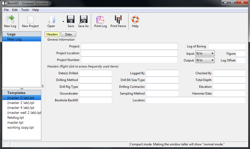250x149 pixels.
Task: Click vertical splitter handle beside Logs panel
Action: [x=43, y=86]
